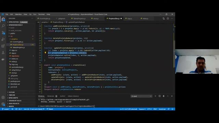Open the Edit menu

click(x=11, y=14)
